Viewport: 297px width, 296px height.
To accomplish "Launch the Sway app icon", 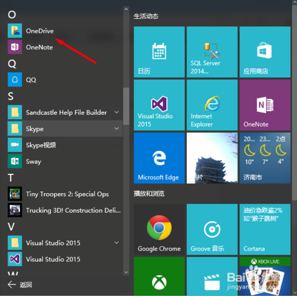I will tap(15, 161).
